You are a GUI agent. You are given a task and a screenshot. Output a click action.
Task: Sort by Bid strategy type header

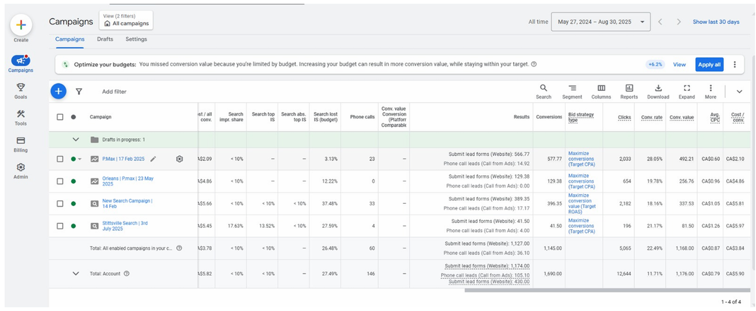[x=581, y=117]
